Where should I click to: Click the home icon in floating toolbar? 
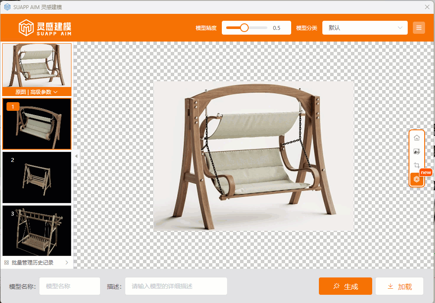pyautogui.click(x=417, y=138)
